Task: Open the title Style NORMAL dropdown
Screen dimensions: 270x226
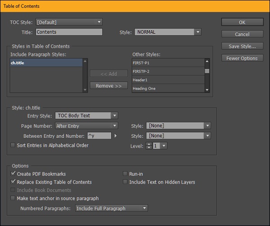Action: (167, 32)
